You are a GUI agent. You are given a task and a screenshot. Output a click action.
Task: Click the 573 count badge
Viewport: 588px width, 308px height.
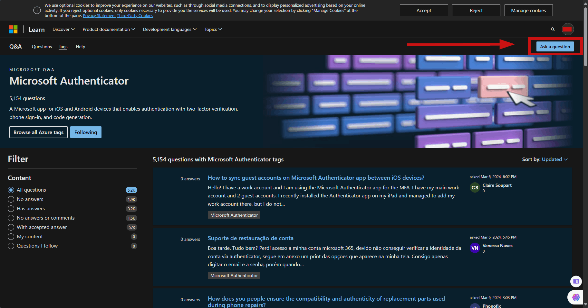click(132, 227)
